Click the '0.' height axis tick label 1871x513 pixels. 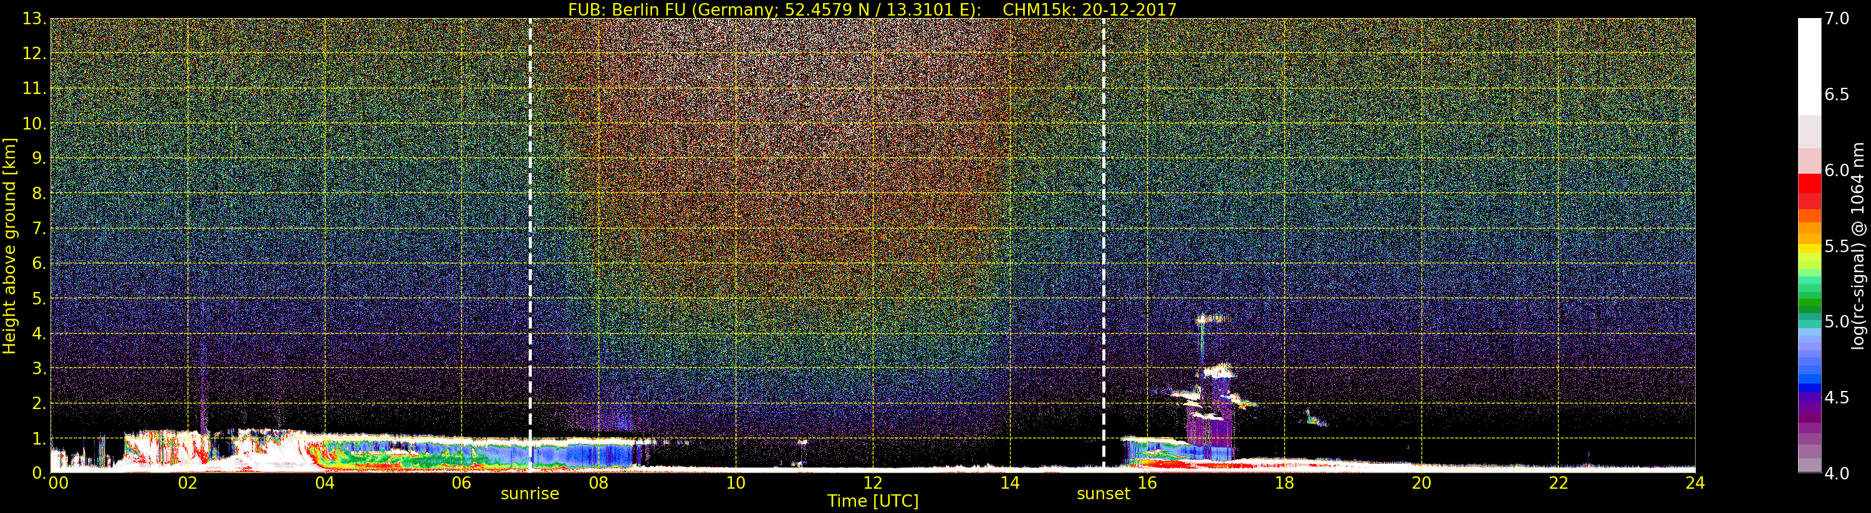click(39, 473)
